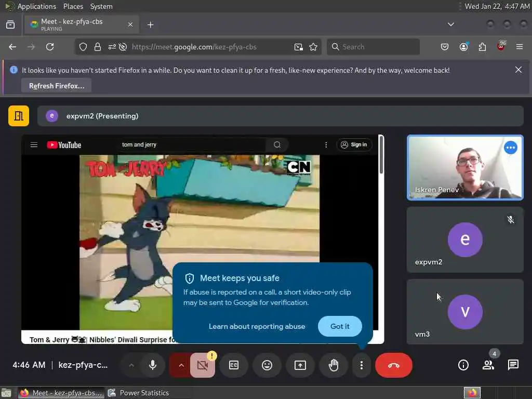Mute the microphone in Meet toolbar
This screenshot has width=532, height=399.
pyautogui.click(x=153, y=365)
